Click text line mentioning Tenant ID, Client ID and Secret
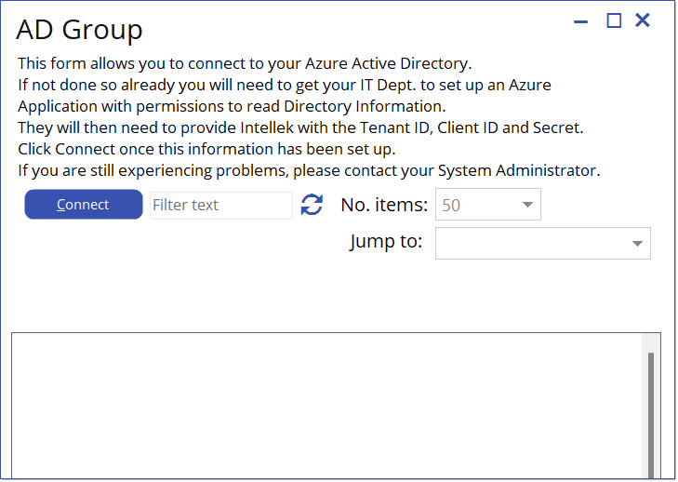 [x=300, y=127]
